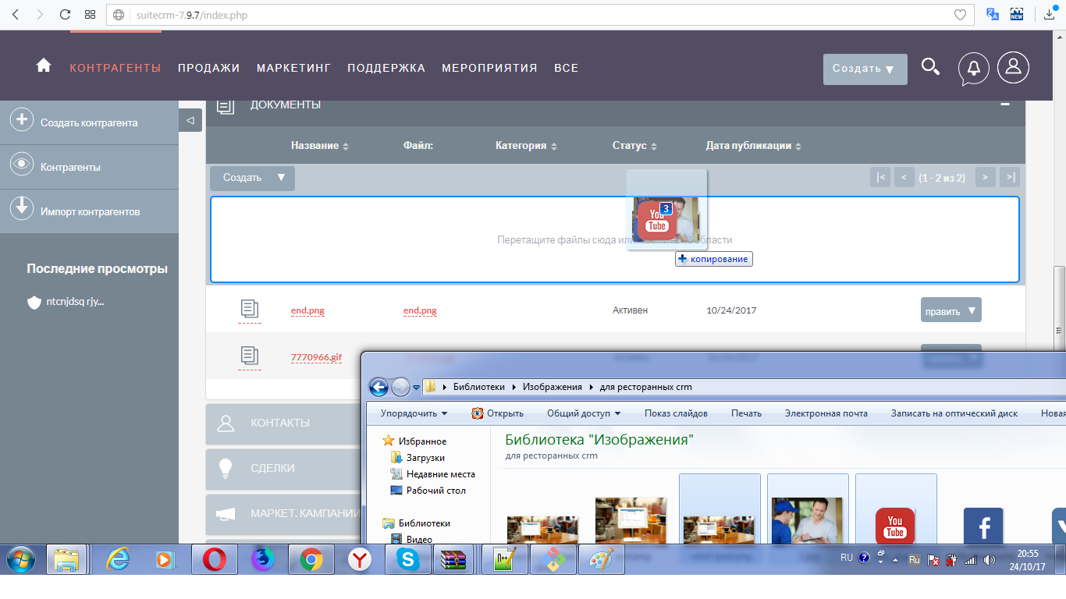1066x599 pixels.
Task: Click the browser address bar
Action: 538,15
